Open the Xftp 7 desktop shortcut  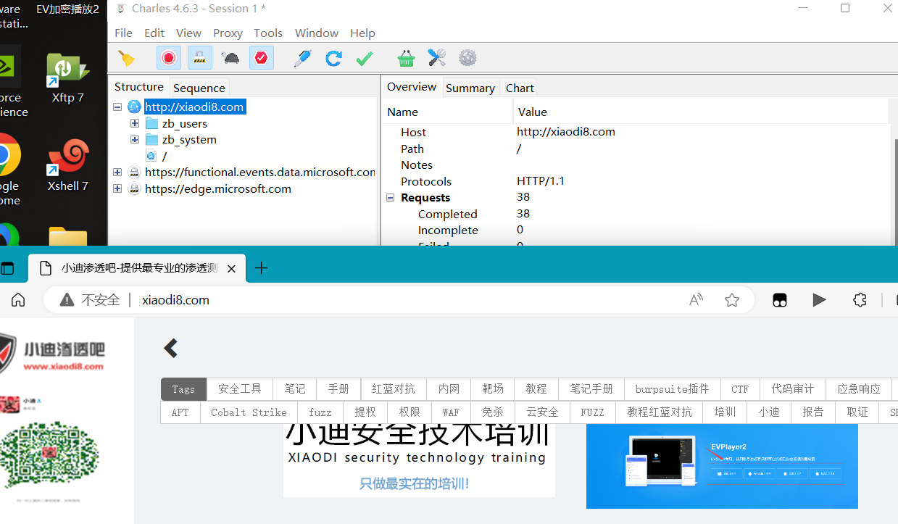67,78
